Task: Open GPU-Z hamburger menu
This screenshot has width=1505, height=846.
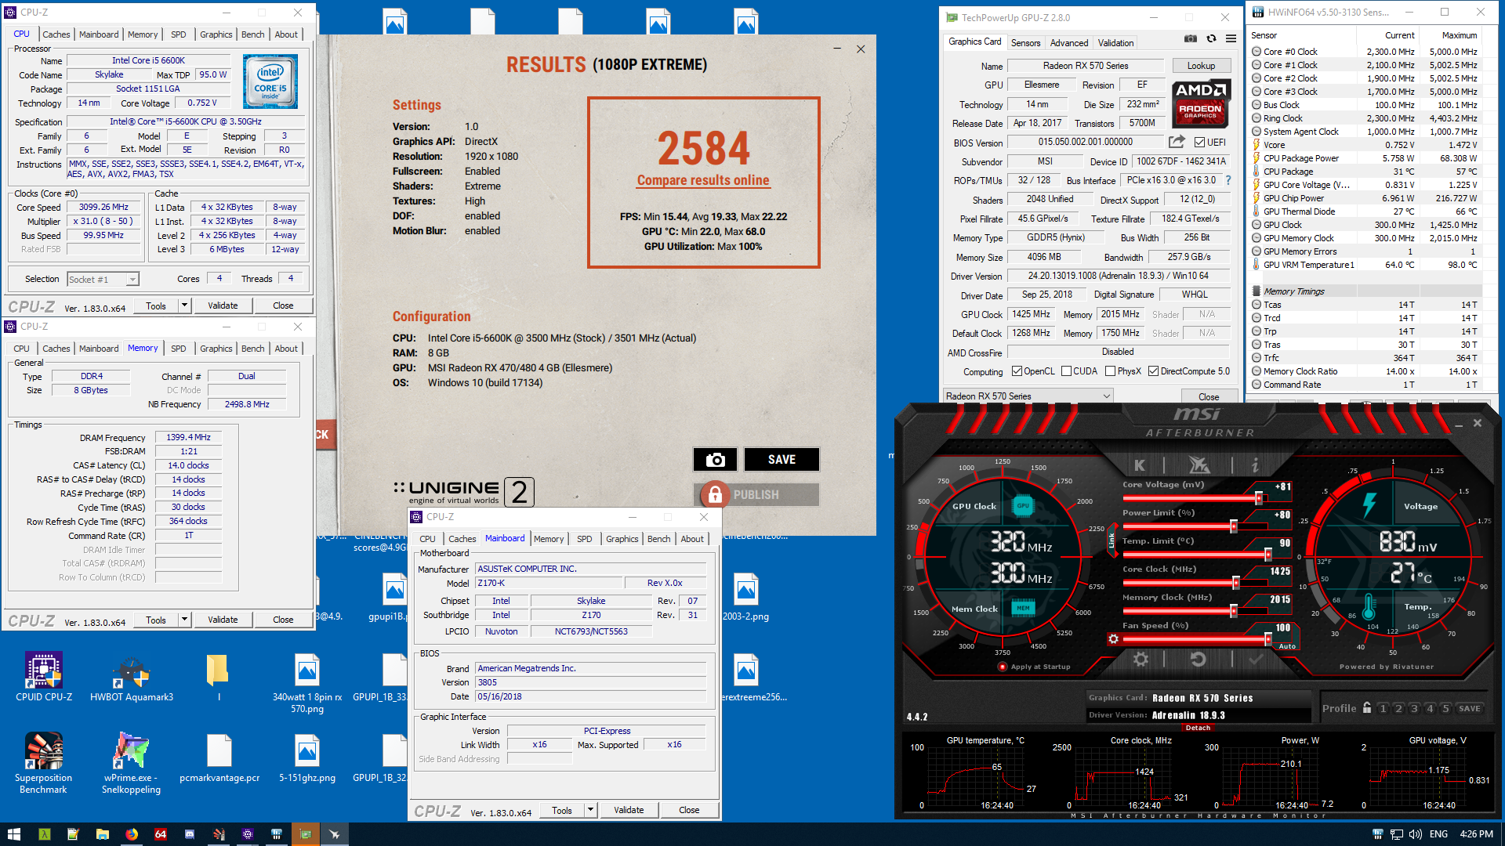Action: point(1231,39)
